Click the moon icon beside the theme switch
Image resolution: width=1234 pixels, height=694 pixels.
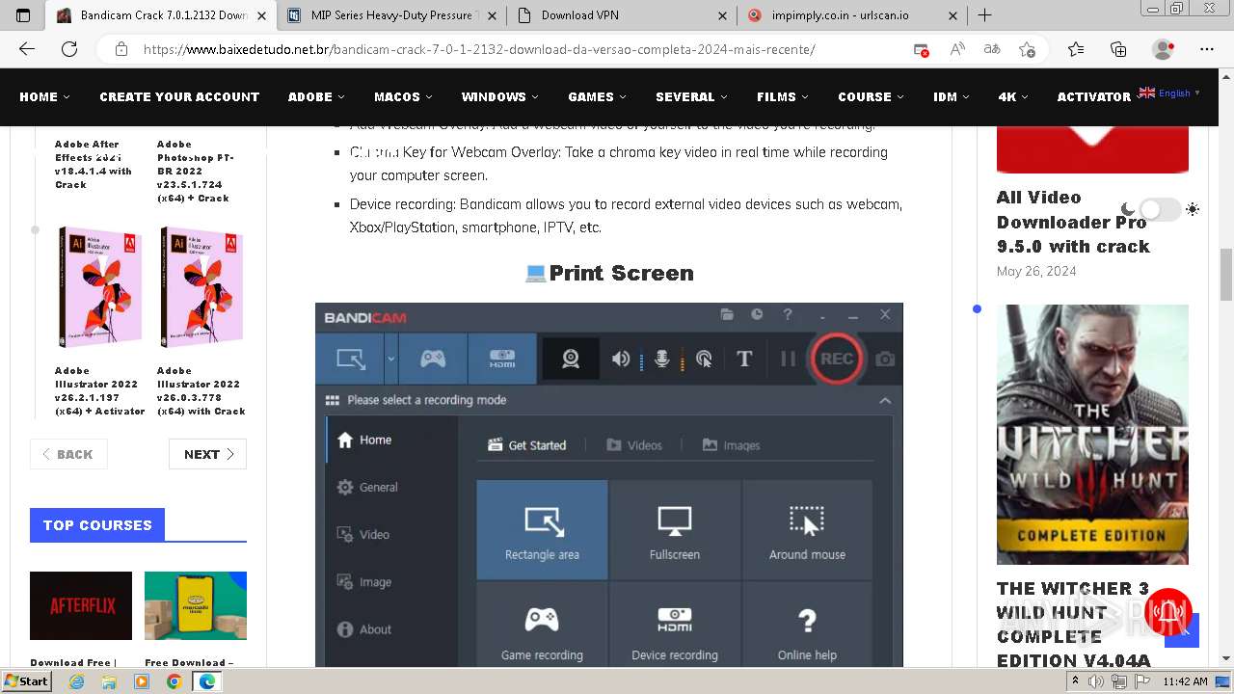pyautogui.click(x=1128, y=209)
